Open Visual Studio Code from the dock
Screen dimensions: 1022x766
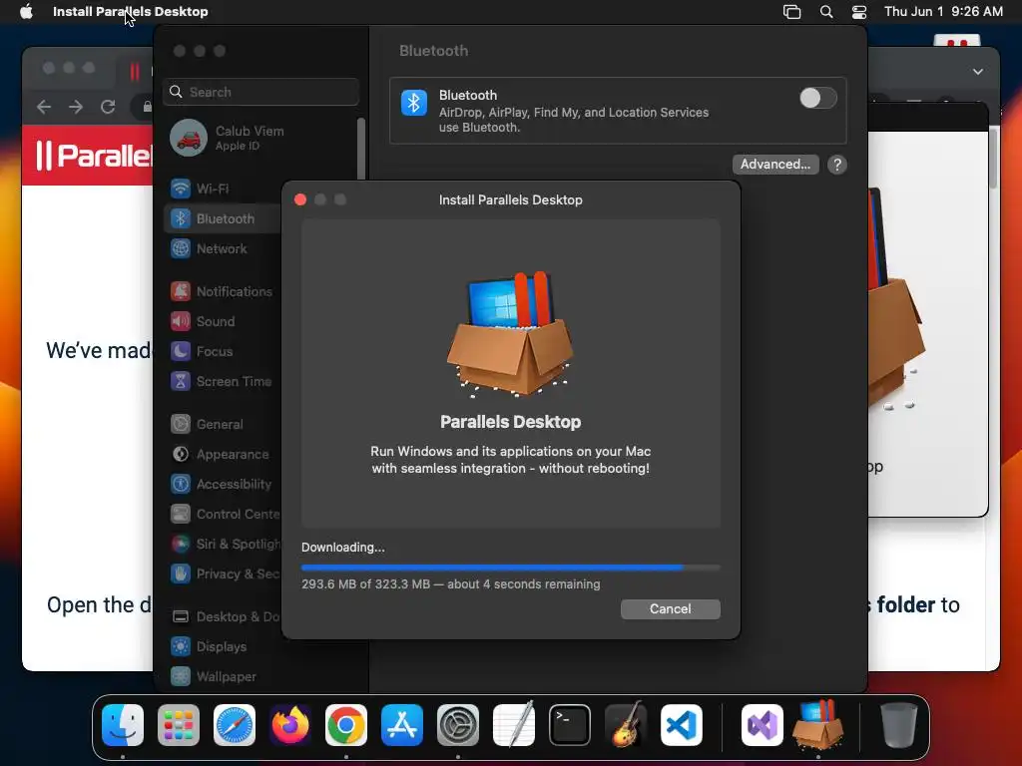[x=681, y=725]
